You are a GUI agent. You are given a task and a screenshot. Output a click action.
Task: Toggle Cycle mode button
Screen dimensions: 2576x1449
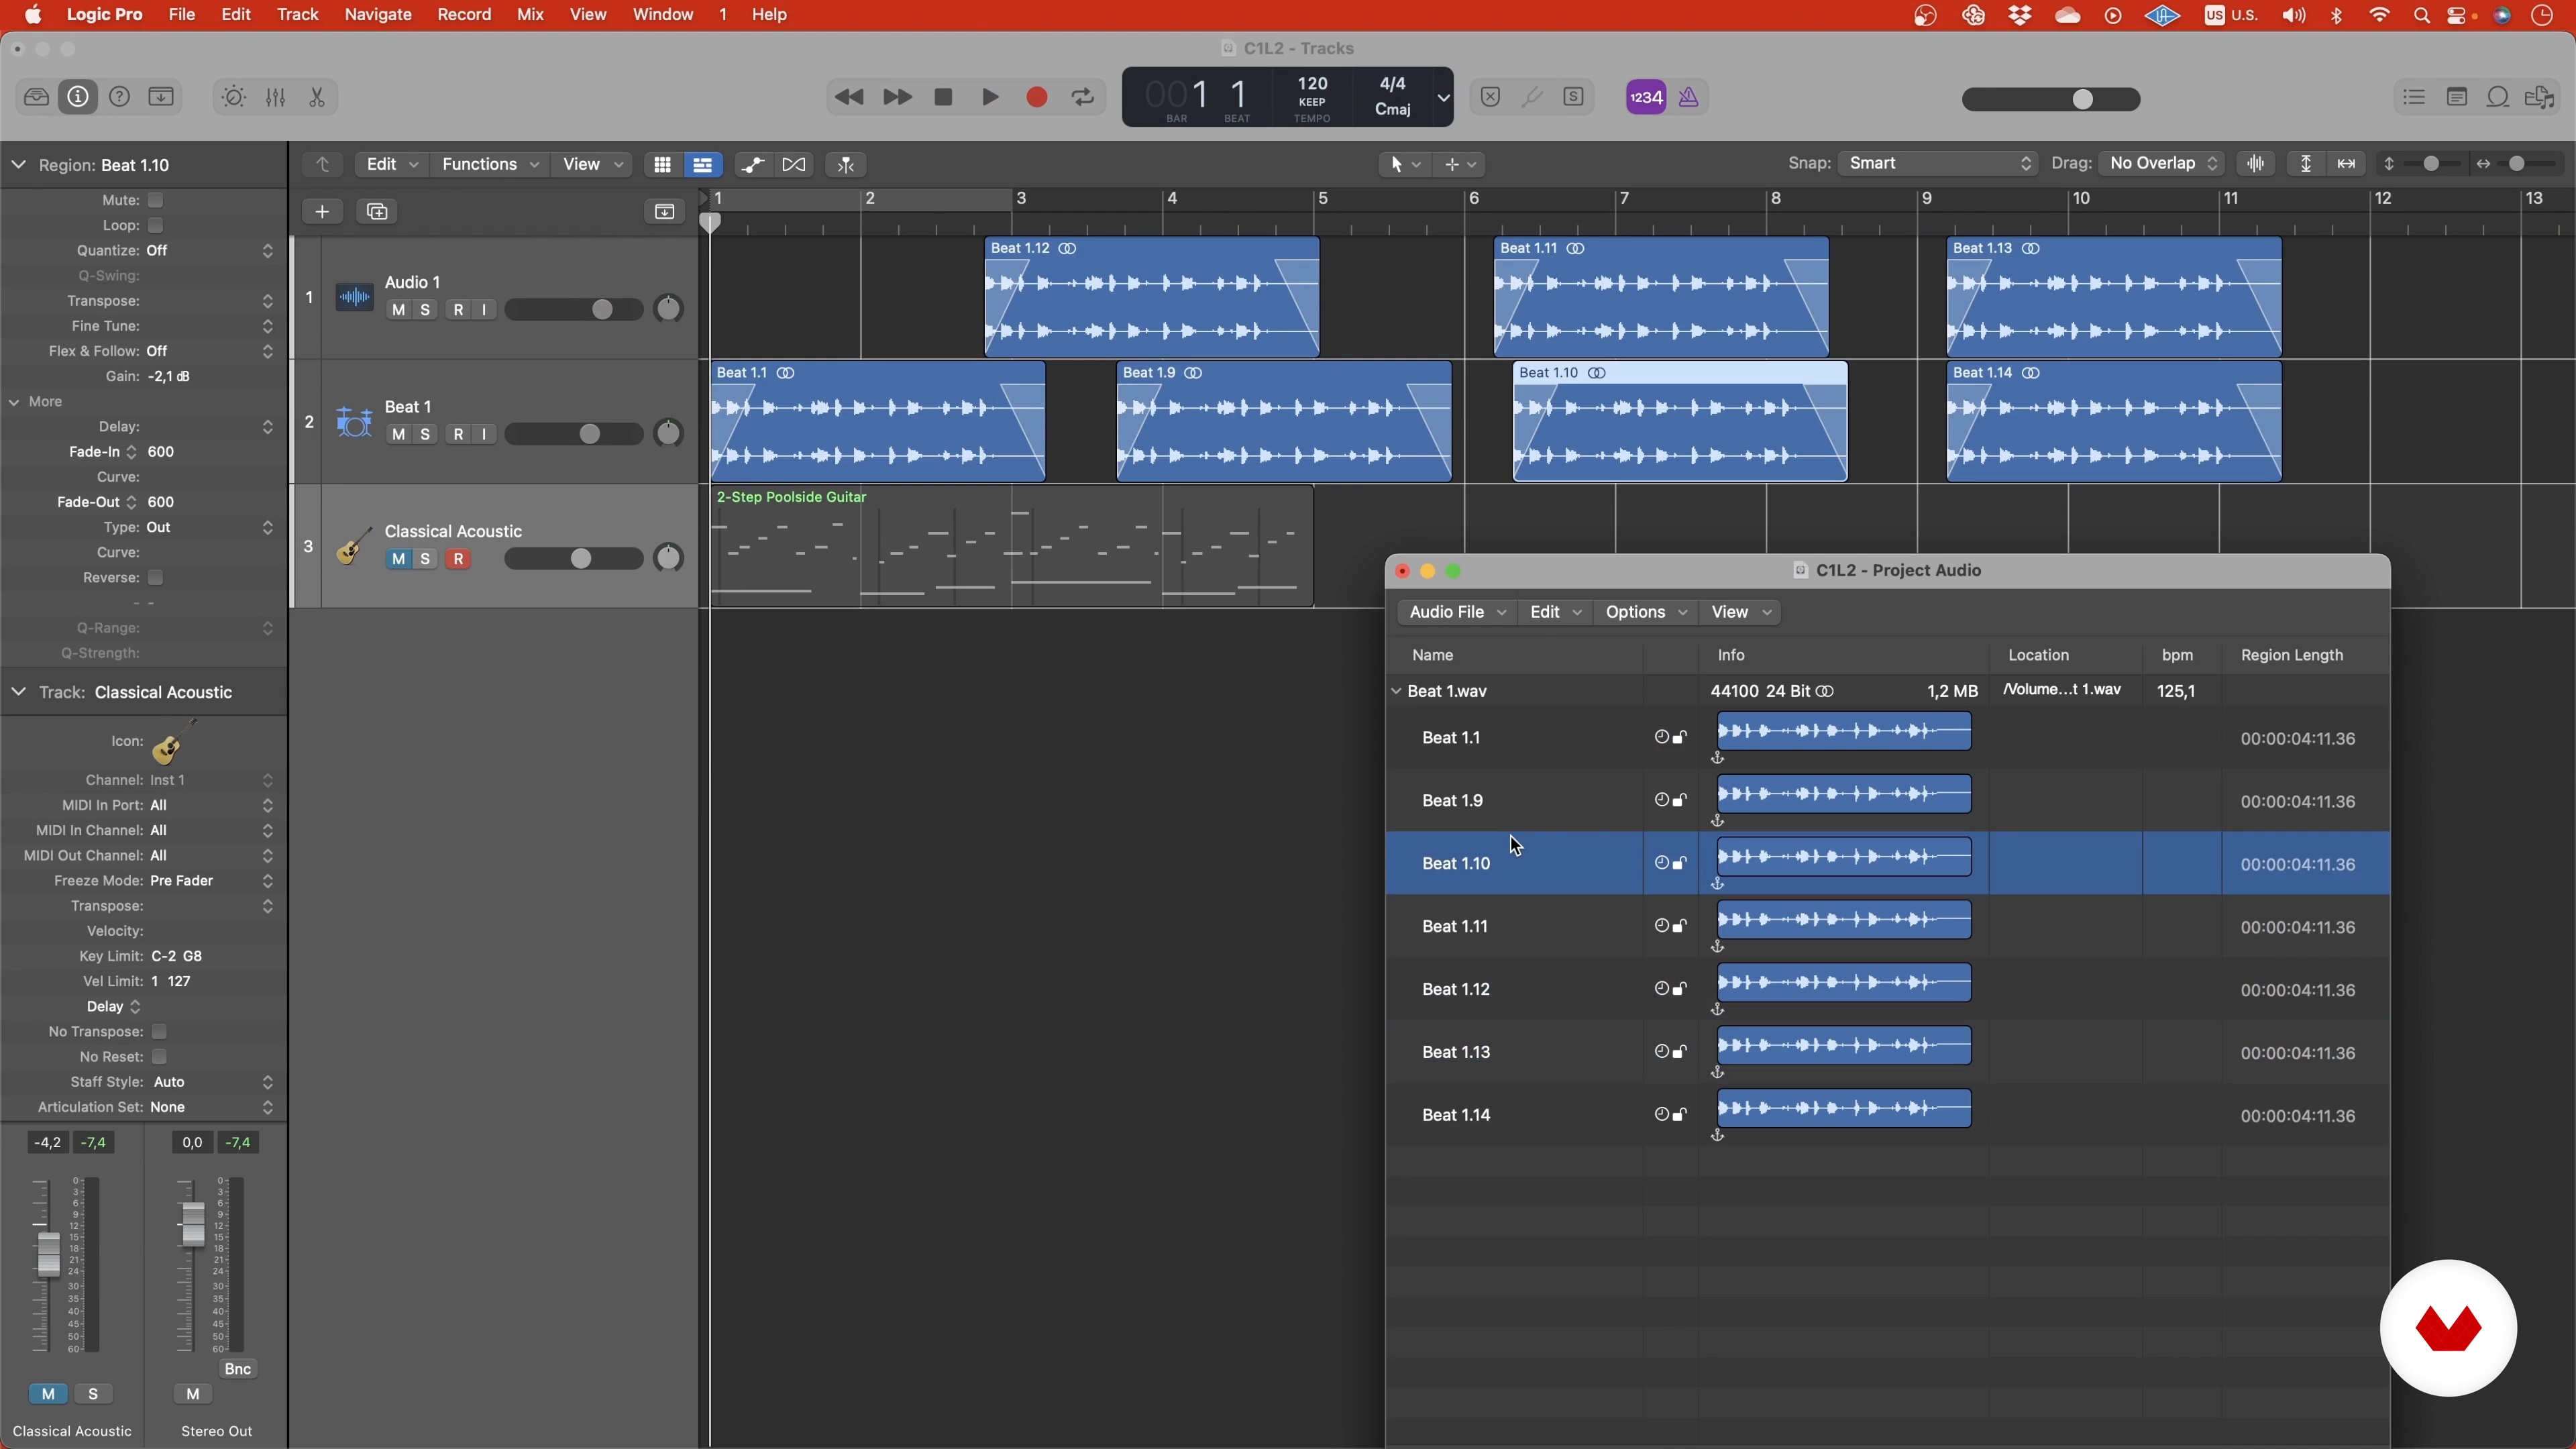tap(1083, 97)
